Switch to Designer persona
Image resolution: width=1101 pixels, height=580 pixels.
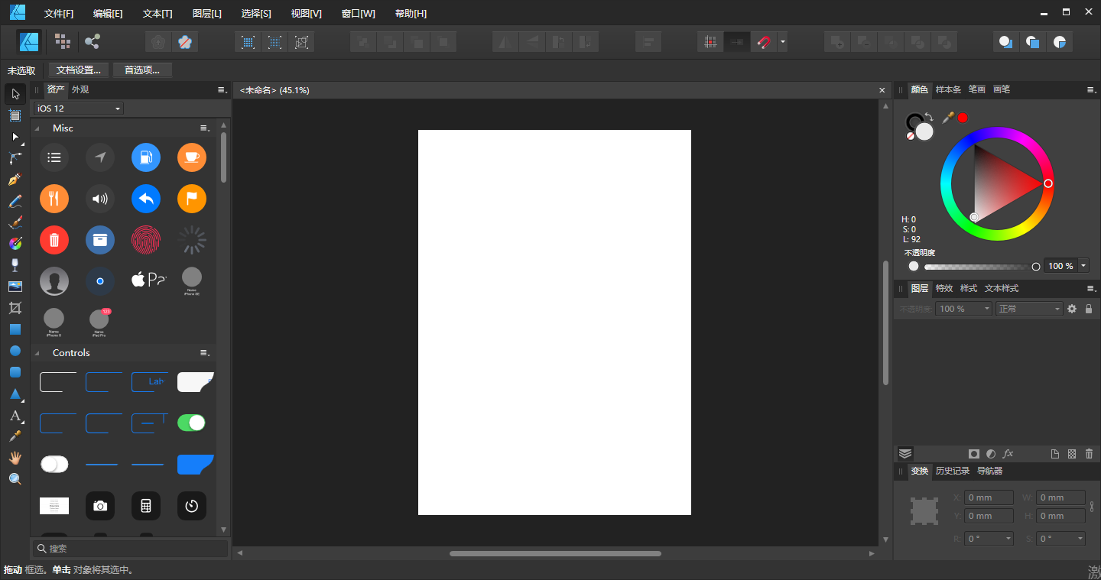pos(30,41)
